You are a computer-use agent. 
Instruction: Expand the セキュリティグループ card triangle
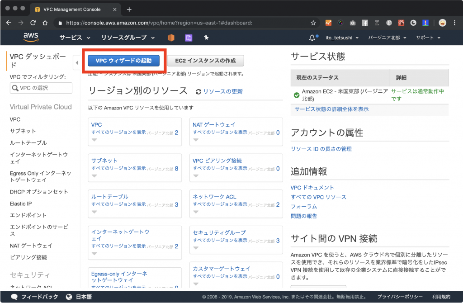196,248
